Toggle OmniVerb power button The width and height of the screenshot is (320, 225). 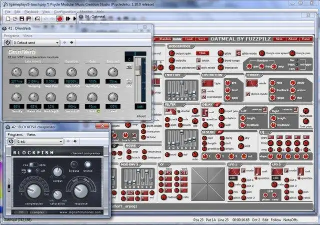7,43
